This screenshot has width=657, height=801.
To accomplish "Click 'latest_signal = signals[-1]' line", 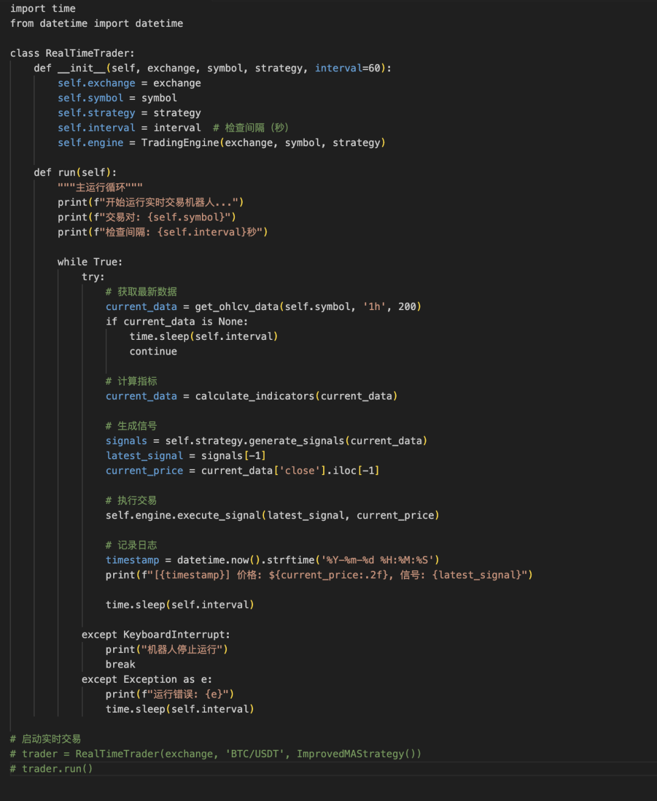I will [186, 456].
